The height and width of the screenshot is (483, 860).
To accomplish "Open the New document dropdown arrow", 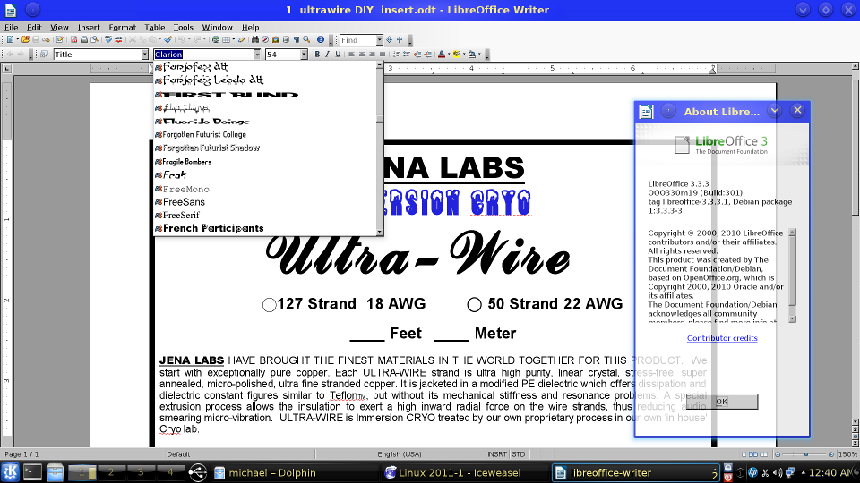I will tap(18, 39).
